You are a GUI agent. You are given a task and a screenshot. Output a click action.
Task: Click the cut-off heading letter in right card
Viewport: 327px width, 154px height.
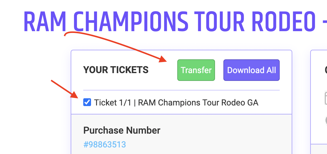(326, 70)
